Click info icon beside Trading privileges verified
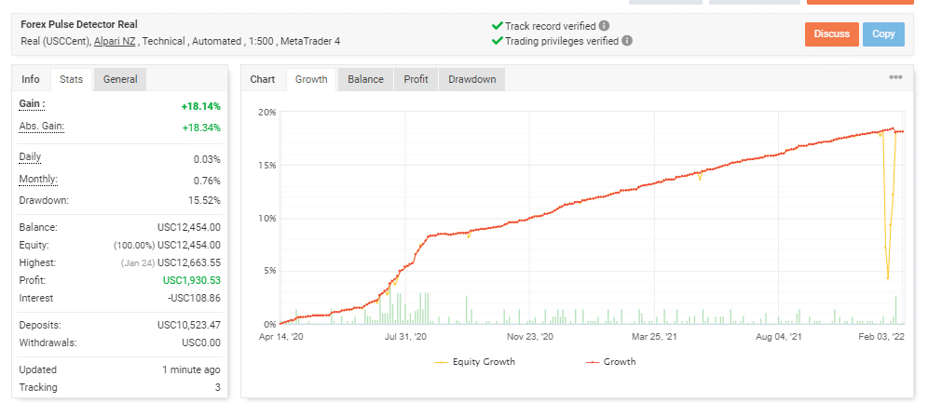The image size is (928, 403). (627, 41)
